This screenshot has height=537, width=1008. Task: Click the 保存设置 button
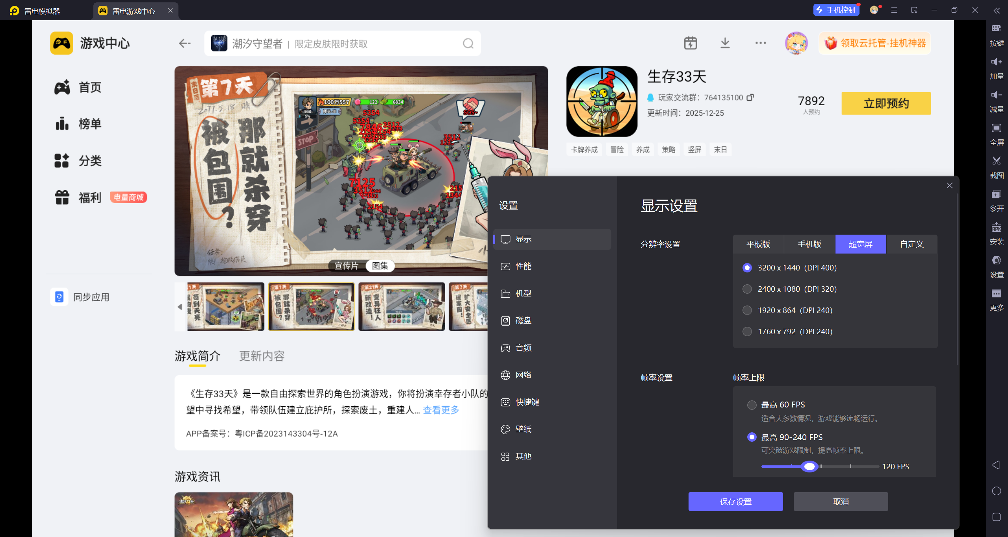(735, 502)
